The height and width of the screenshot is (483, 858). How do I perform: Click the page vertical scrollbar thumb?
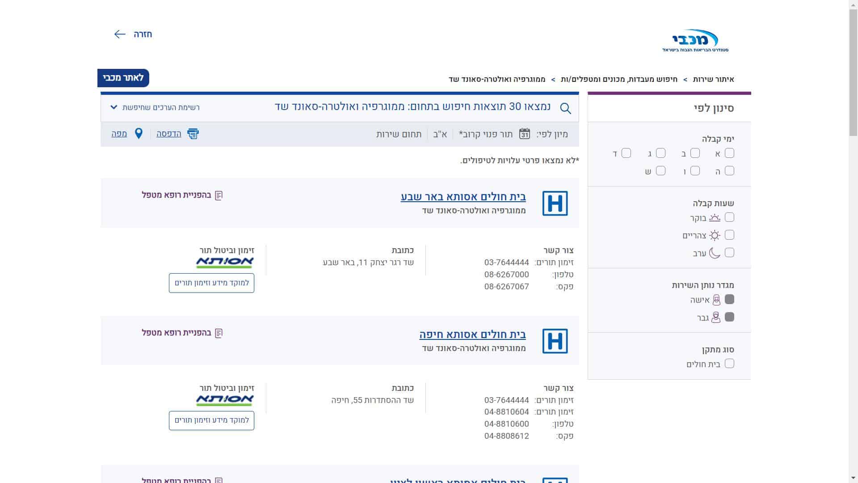(x=853, y=72)
